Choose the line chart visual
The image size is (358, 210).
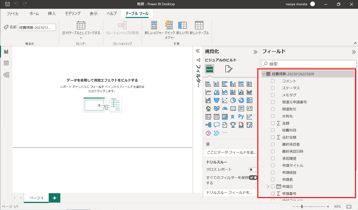click(208, 92)
